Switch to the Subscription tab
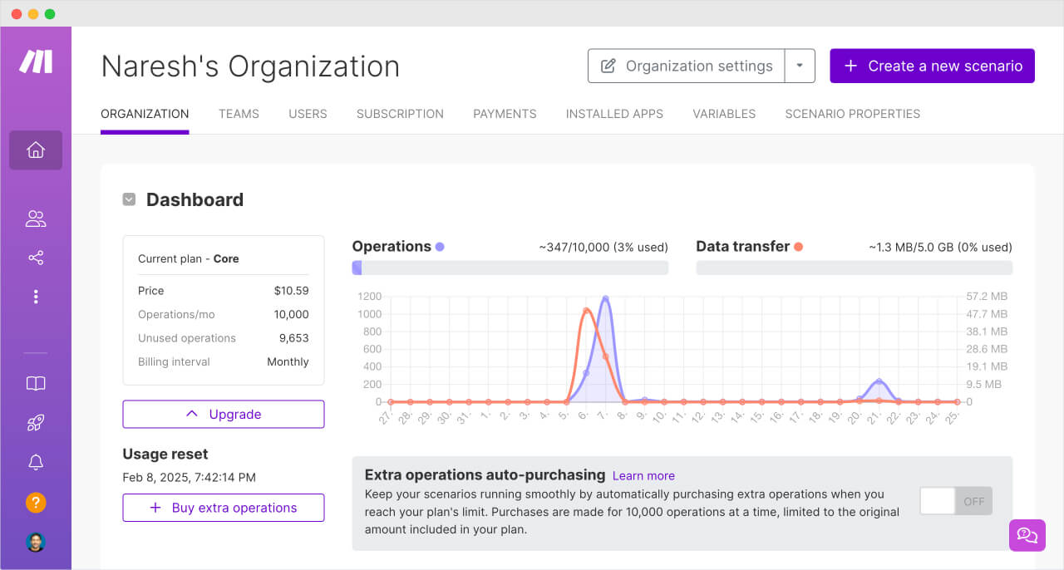The width and height of the screenshot is (1064, 570). coord(400,114)
